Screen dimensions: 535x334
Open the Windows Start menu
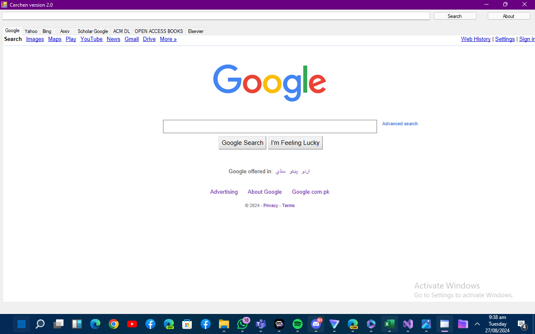(x=22, y=324)
